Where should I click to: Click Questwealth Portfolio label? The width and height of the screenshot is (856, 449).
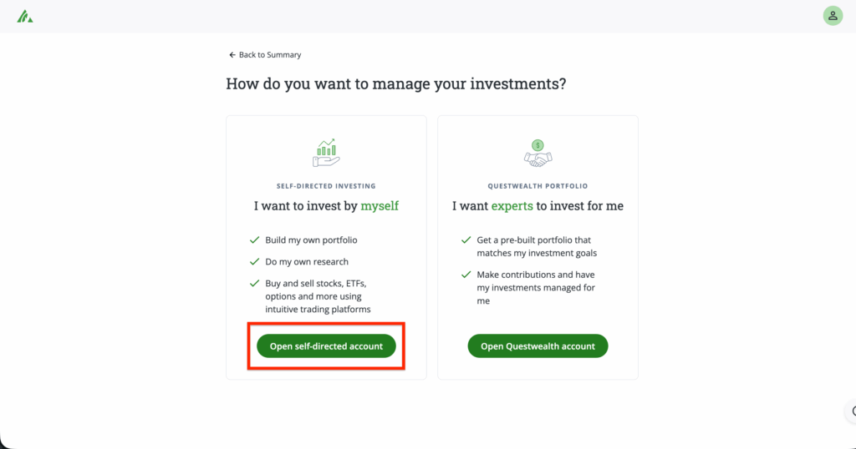click(538, 186)
